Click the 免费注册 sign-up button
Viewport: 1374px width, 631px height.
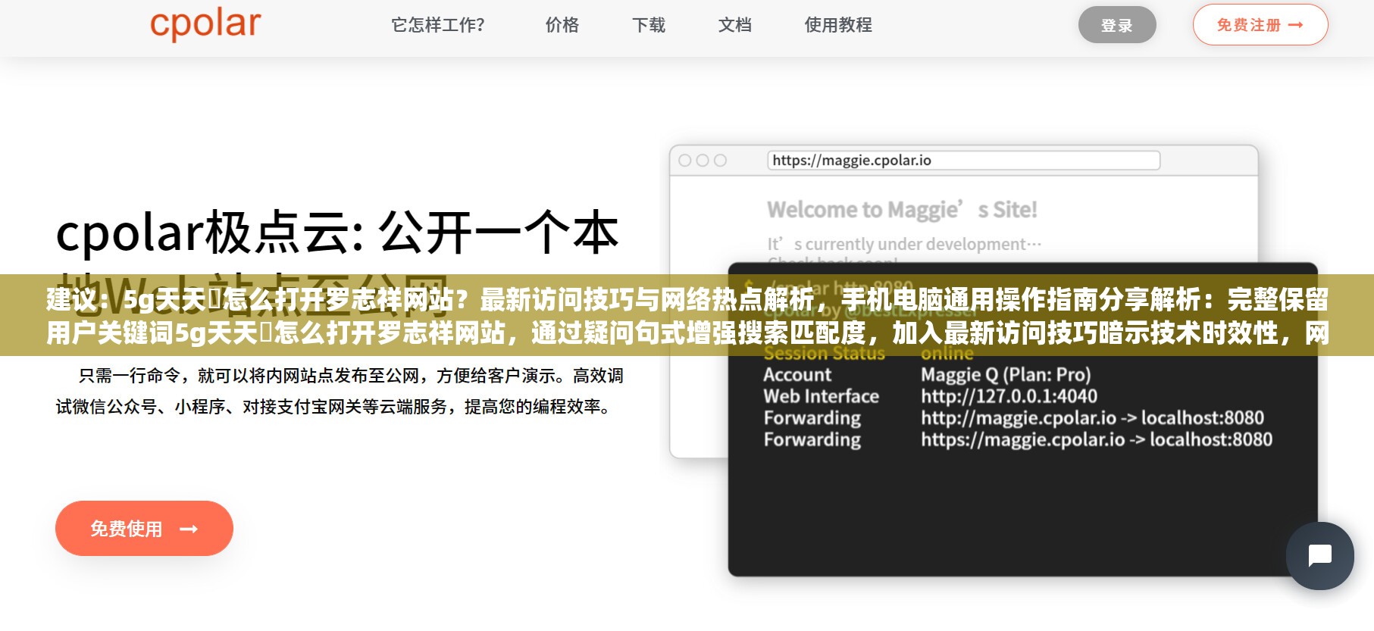tap(1260, 25)
